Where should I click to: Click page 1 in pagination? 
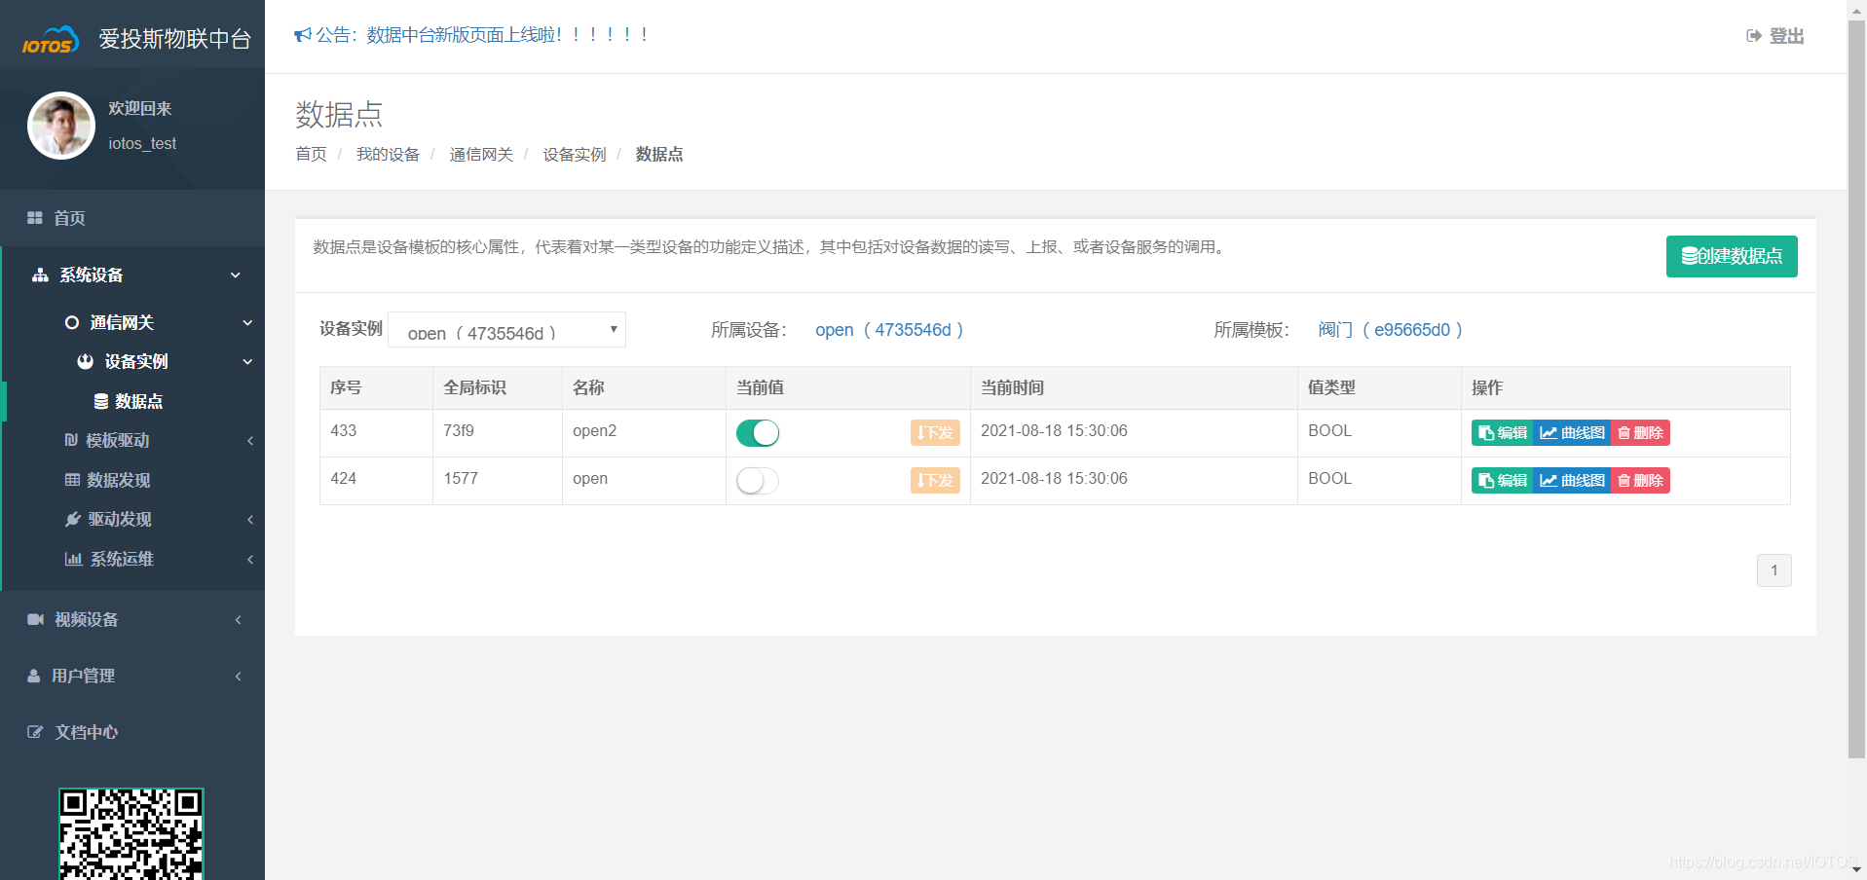pos(1774,570)
